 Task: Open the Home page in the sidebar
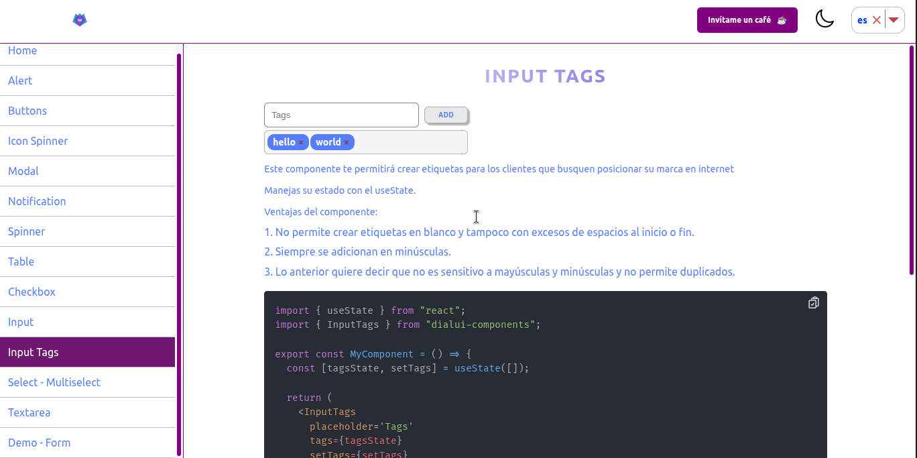(x=22, y=51)
